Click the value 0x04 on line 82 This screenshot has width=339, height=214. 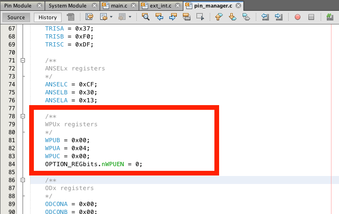79,148
